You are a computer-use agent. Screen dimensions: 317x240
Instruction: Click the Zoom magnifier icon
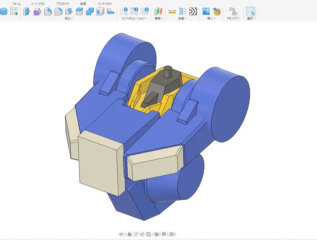[142, 234]
